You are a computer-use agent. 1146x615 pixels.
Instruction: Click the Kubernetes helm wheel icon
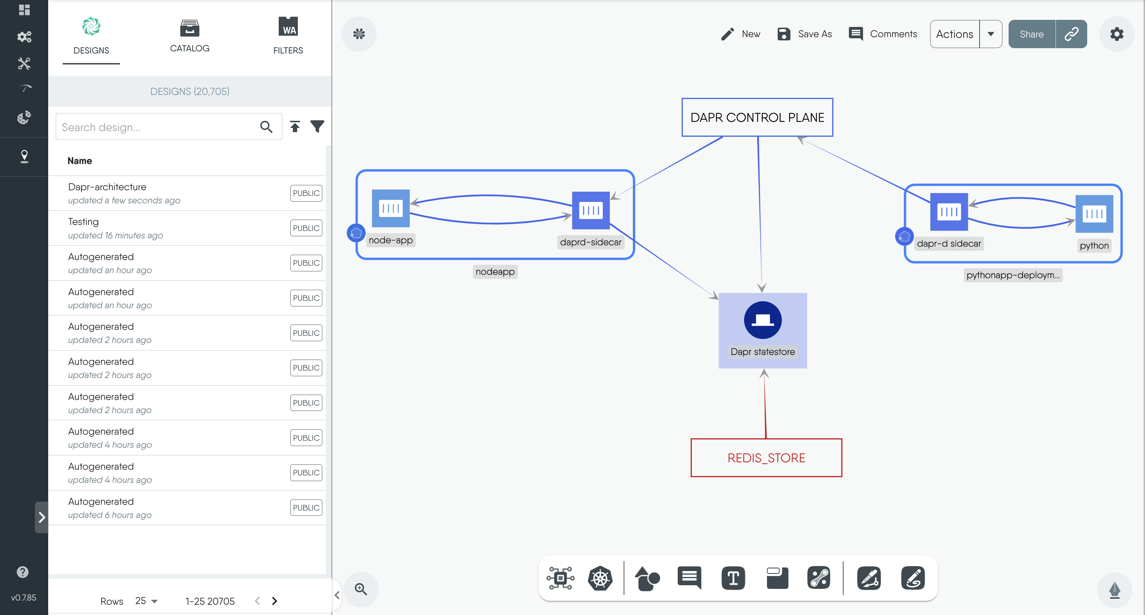coord(600,579)
